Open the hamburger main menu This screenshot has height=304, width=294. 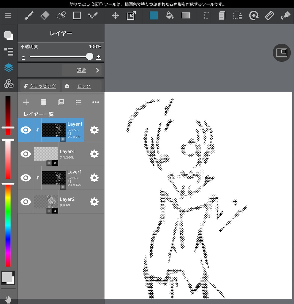pyautogui.click(x=8, y=15)
